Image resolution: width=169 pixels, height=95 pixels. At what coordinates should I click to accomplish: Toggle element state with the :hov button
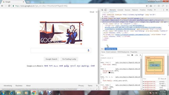pos(128,55)
